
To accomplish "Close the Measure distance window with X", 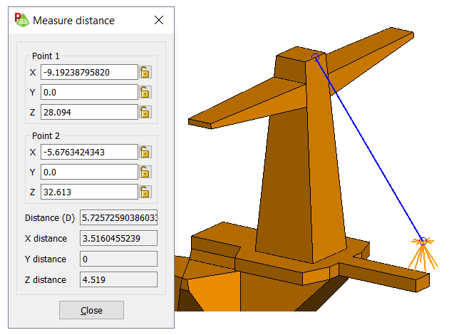I will (159, 20).
